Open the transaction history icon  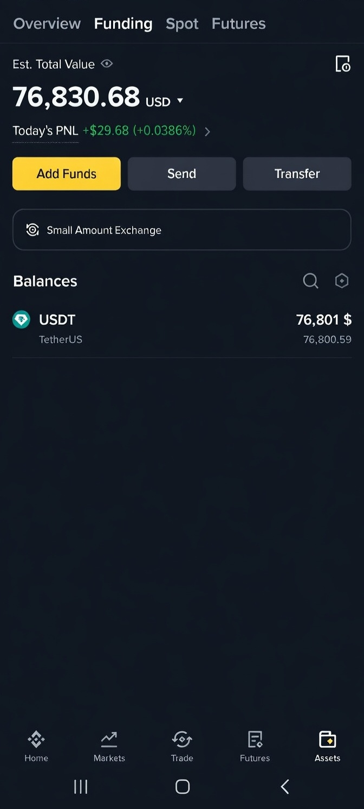point(343,64)
